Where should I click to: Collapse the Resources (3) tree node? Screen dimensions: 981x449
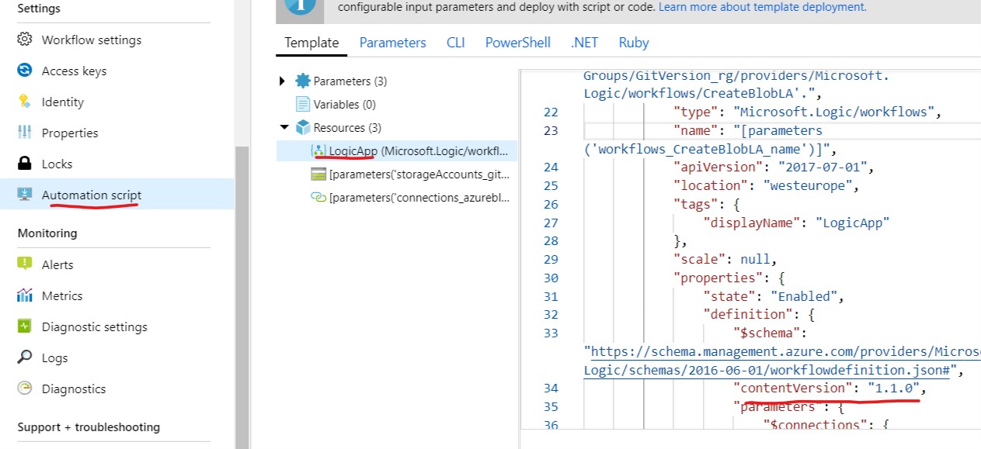point(284,127)
